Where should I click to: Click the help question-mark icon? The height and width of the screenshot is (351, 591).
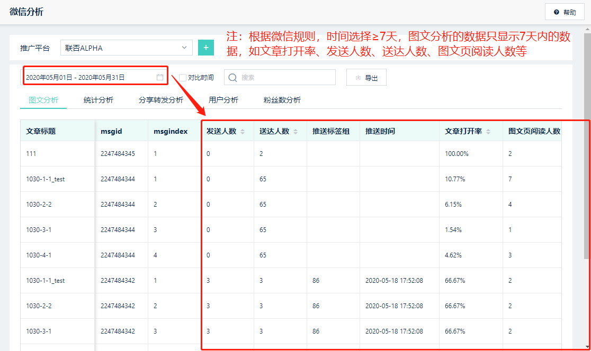pyautogui.click(x=557, y=12)
